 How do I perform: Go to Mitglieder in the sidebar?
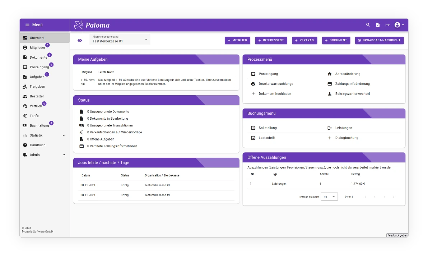coord(37,47)
